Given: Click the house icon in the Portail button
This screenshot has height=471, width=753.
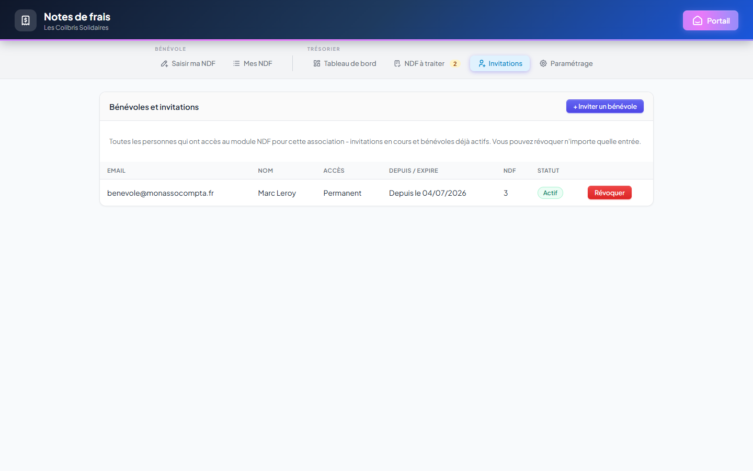Looking at the screenshot, I should pos(698,20).
